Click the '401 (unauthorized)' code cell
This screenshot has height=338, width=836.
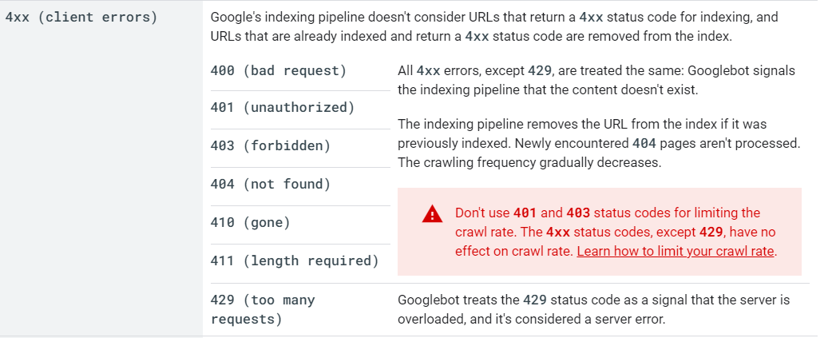pos(283,107)
